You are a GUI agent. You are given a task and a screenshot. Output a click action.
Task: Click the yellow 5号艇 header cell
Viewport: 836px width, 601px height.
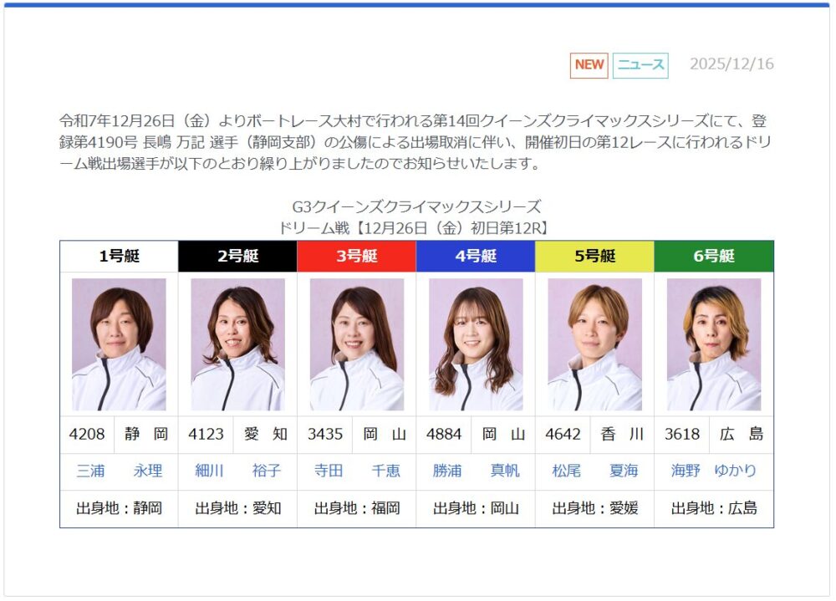pyautogui.click(x=594, y=257)
